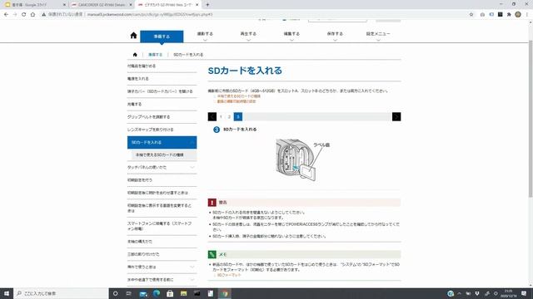Open the Chrome profile avatar
533x299 pixels.
tap(518, 15)
